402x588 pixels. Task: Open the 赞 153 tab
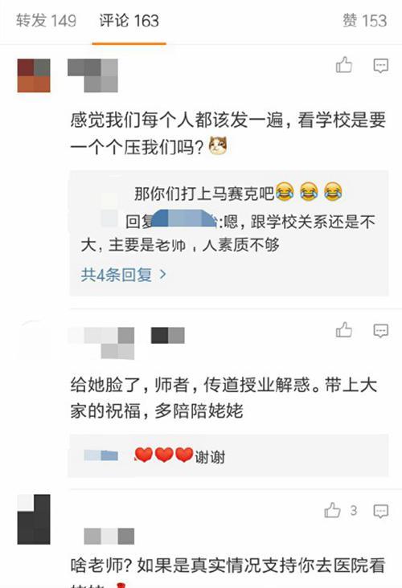tap(364, 20)
